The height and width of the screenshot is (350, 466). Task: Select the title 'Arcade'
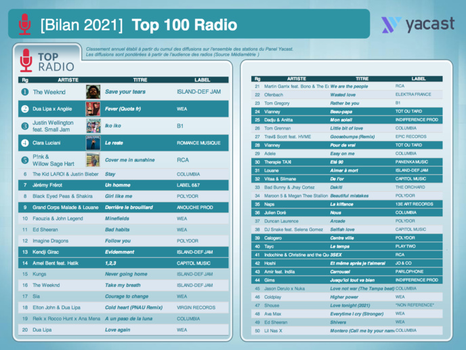tap(337, 221)
